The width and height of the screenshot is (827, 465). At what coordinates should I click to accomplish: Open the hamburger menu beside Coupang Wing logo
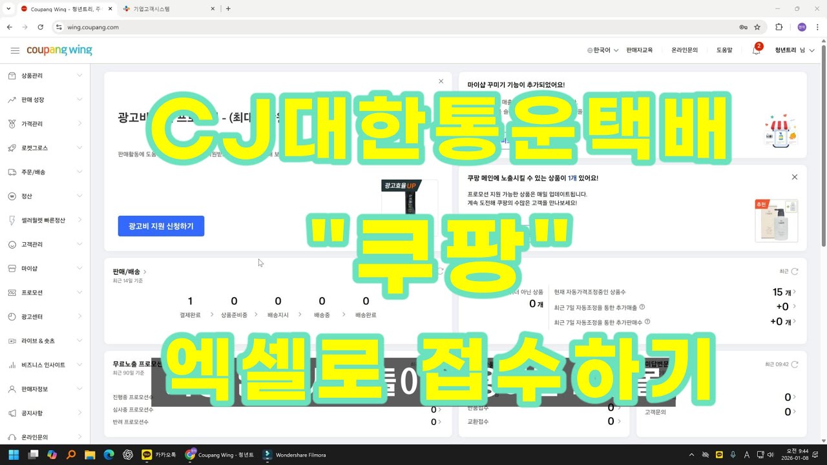(15, 50)
